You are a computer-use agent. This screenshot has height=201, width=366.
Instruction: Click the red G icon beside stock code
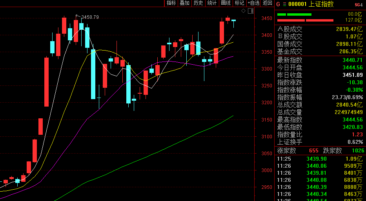coord(278,4)
